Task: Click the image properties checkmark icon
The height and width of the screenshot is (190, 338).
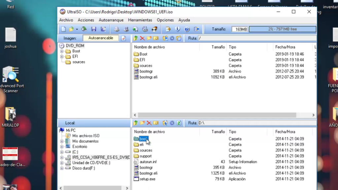Action: click(x=123, y=38)
